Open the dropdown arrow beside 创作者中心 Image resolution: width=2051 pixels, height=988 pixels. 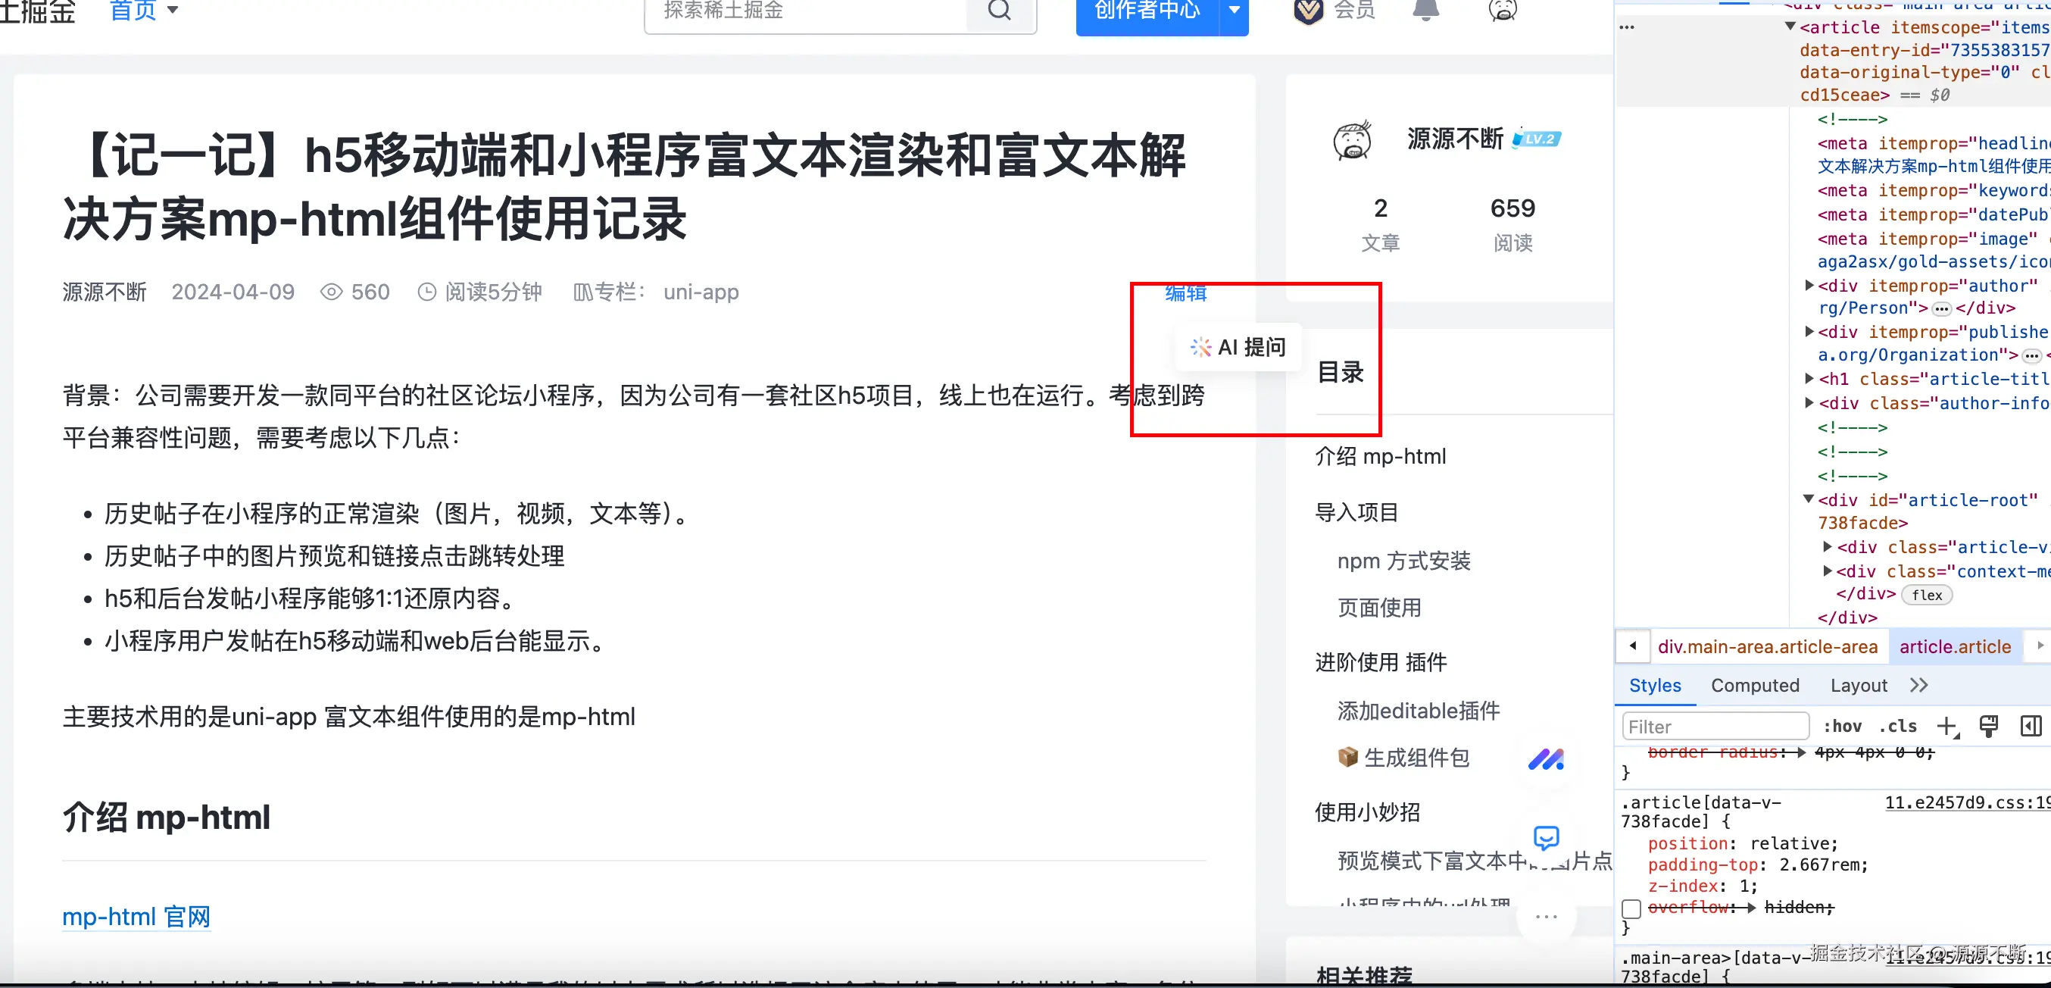(1234, 11)
